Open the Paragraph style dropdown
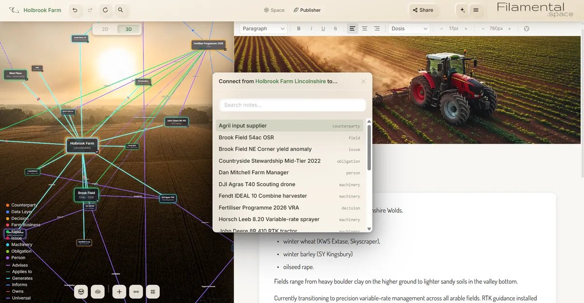 [x=263, y=29]
